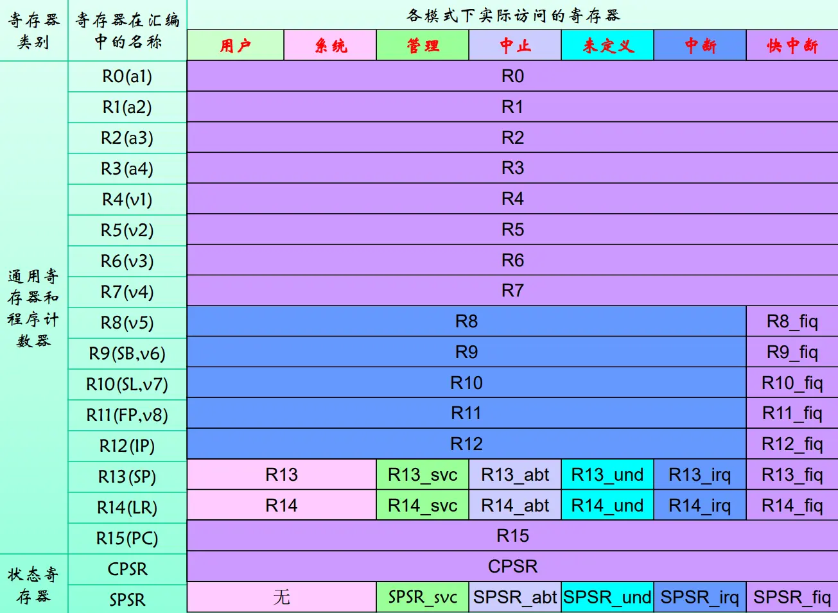Select the R14_fiq cell

tap(792, 505)
